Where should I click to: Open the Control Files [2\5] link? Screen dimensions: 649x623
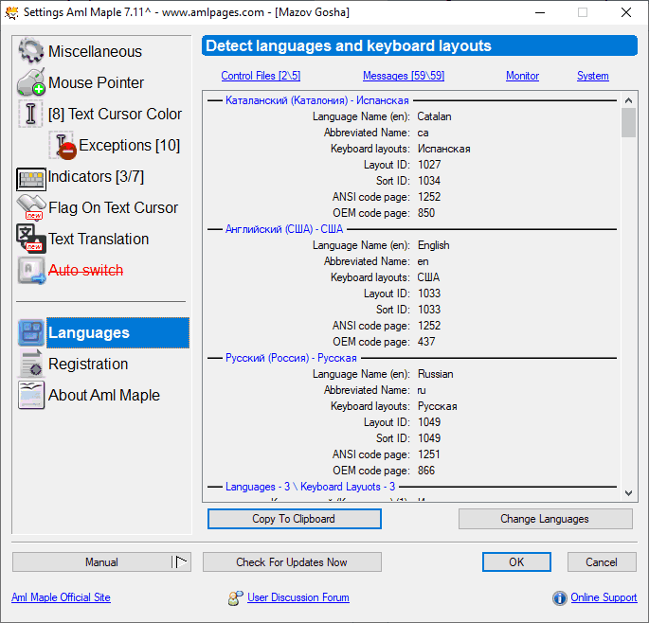pos(261,76)
